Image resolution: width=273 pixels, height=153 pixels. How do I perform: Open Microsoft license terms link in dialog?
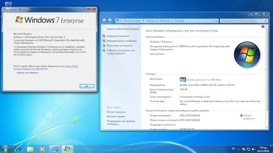click(x=46, y=68)
